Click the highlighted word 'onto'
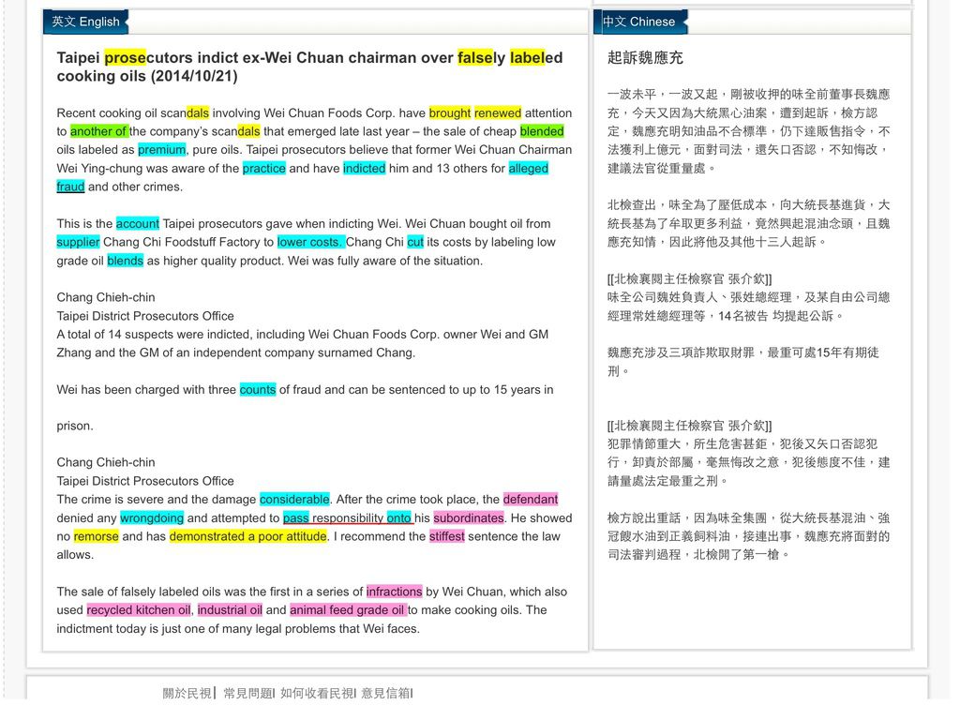The width and height of the screenshot is (960, 720). 399,517
